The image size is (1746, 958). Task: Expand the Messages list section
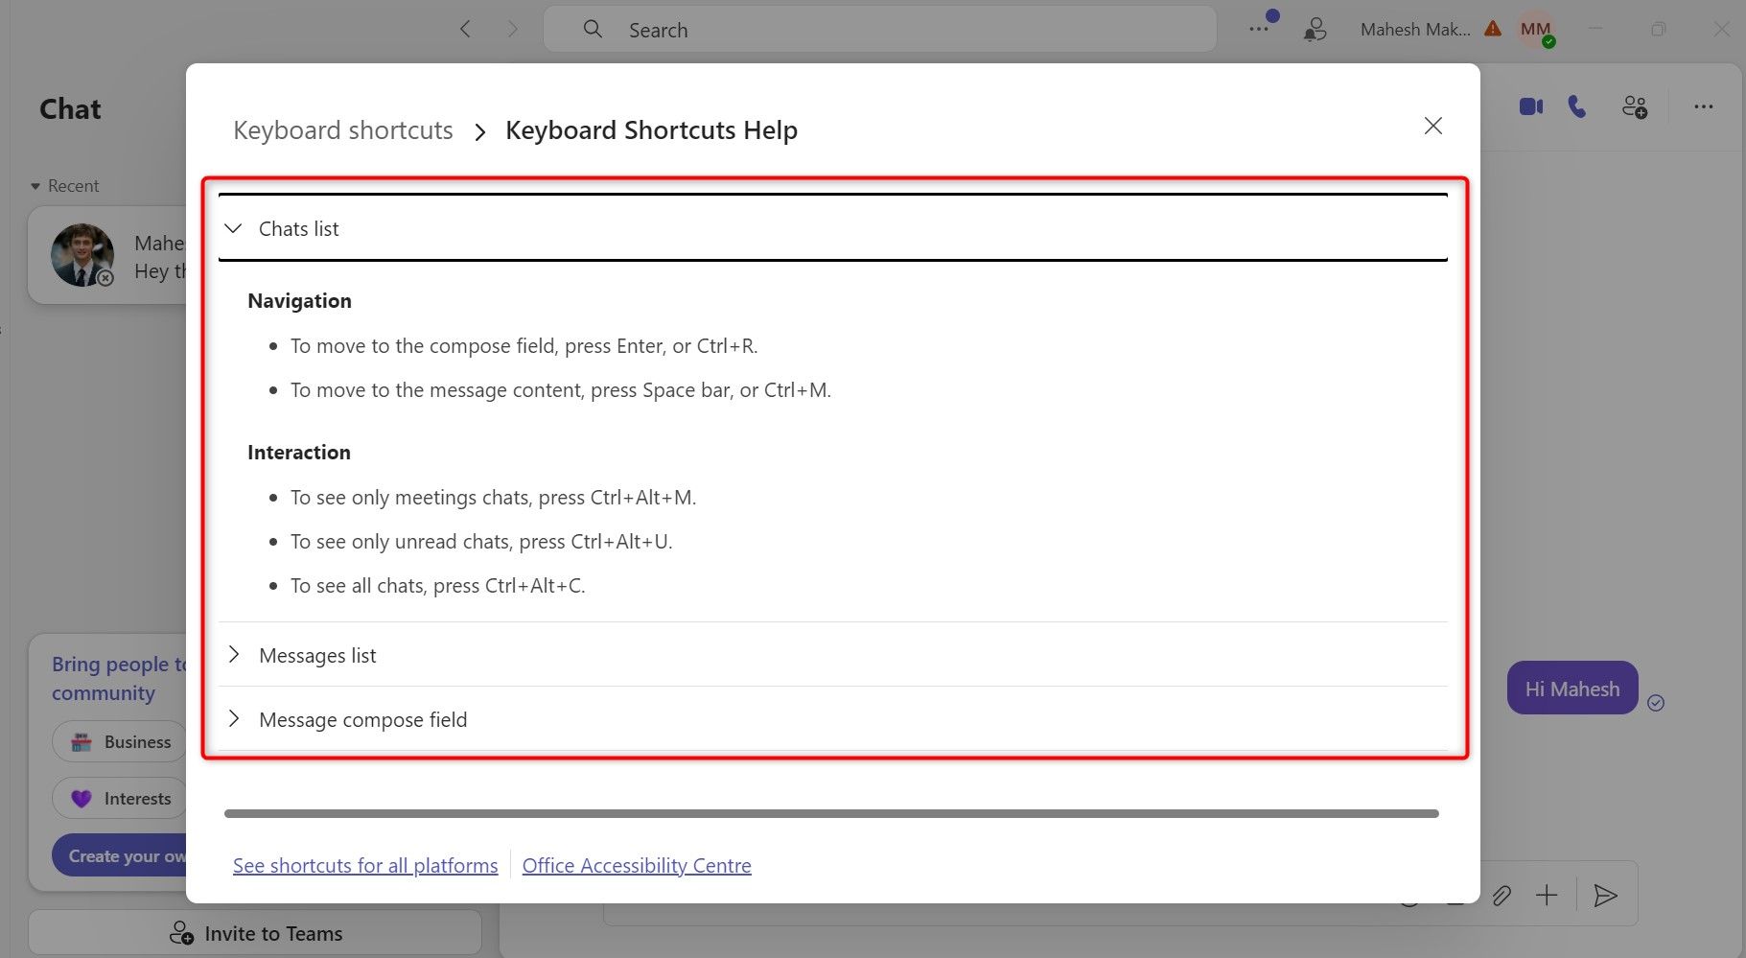point(233,654)
